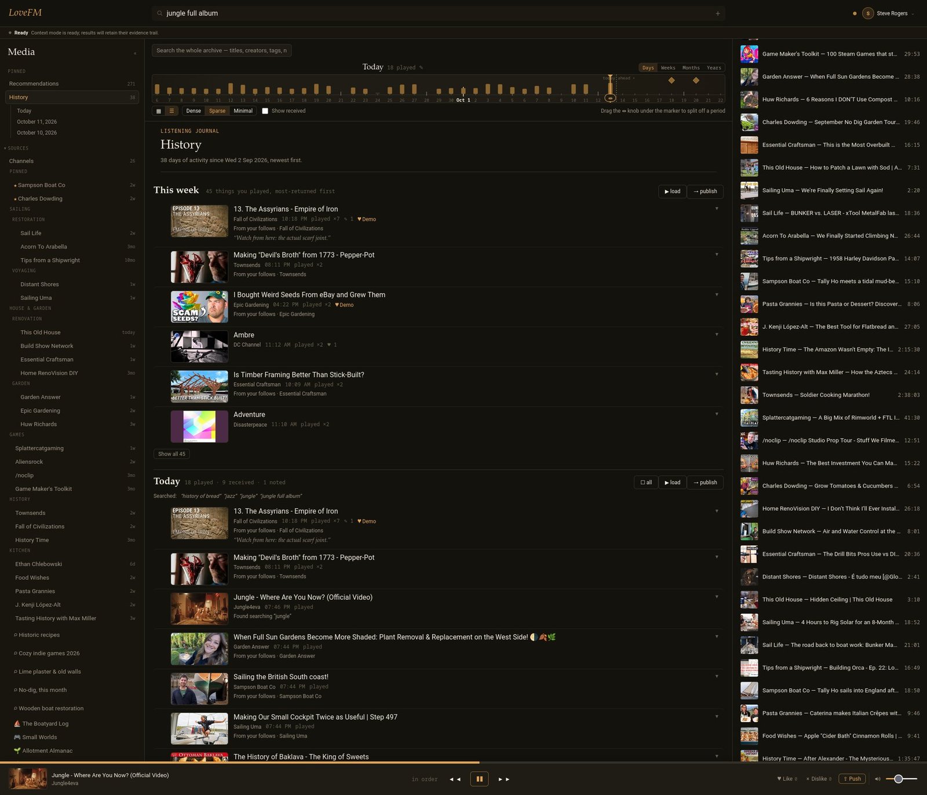This screenshot has height=795, width=927.
Task: Switch timeline to Days view
Action: (648, 68)
